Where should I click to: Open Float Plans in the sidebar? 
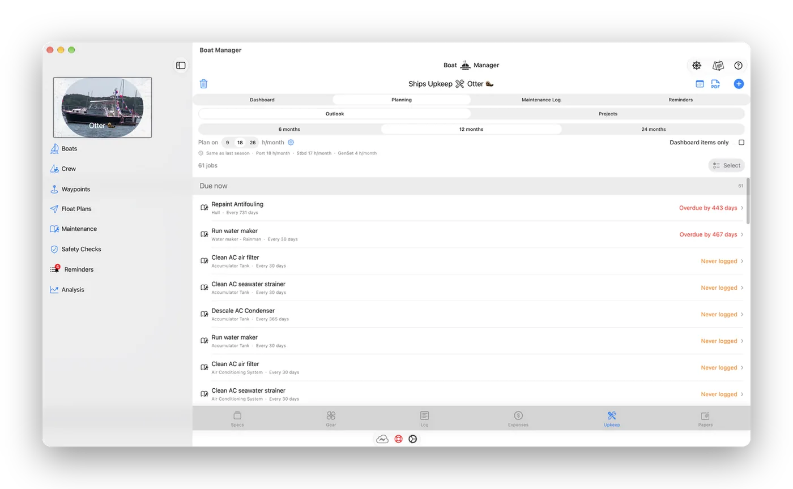click(x=76, y=209)
